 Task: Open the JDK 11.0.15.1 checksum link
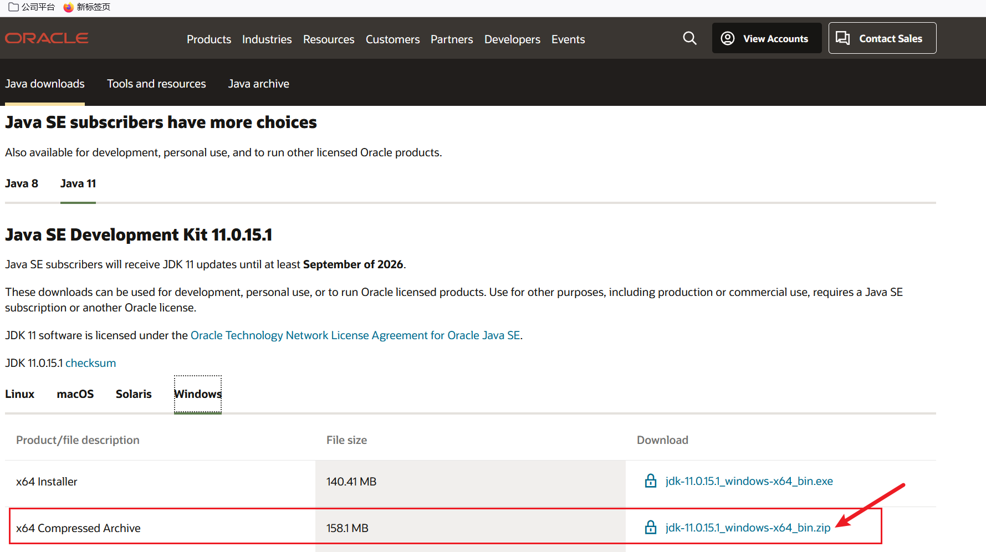[91, 363]
